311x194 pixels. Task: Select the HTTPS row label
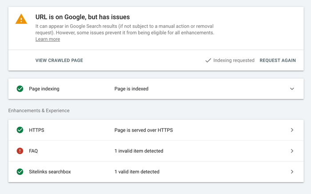pyautogui.click(x=36, y=130)
